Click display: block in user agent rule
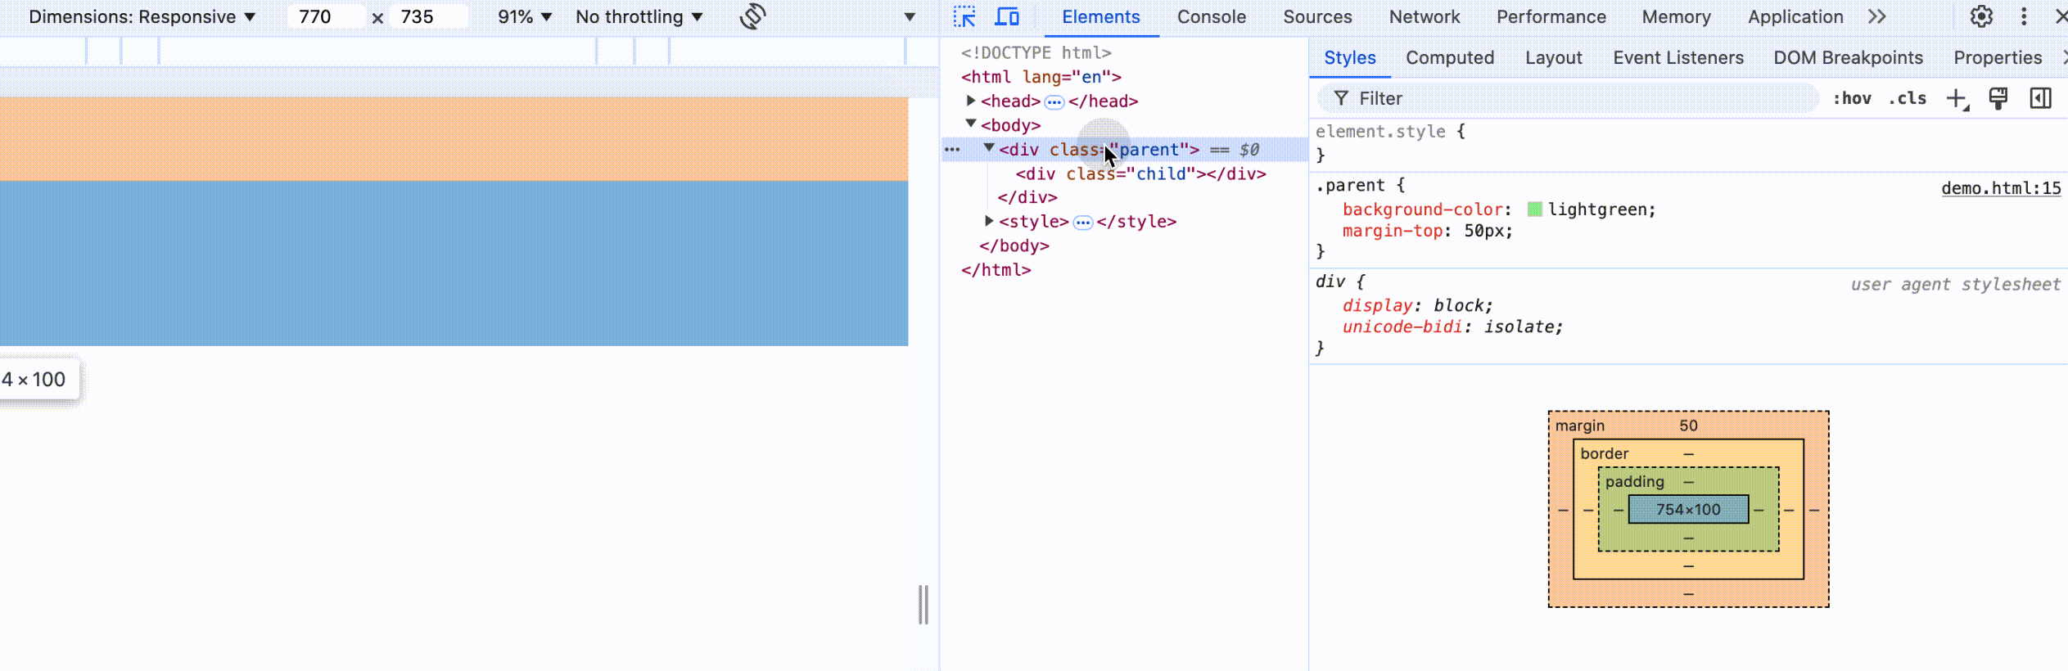2068x671 pixels. point(1417,305)
